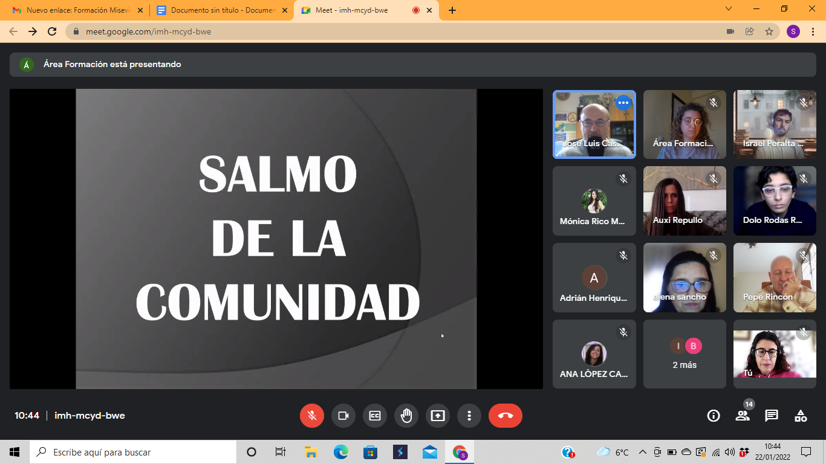Open the Wi-Fi network flyout

[716, 452]
